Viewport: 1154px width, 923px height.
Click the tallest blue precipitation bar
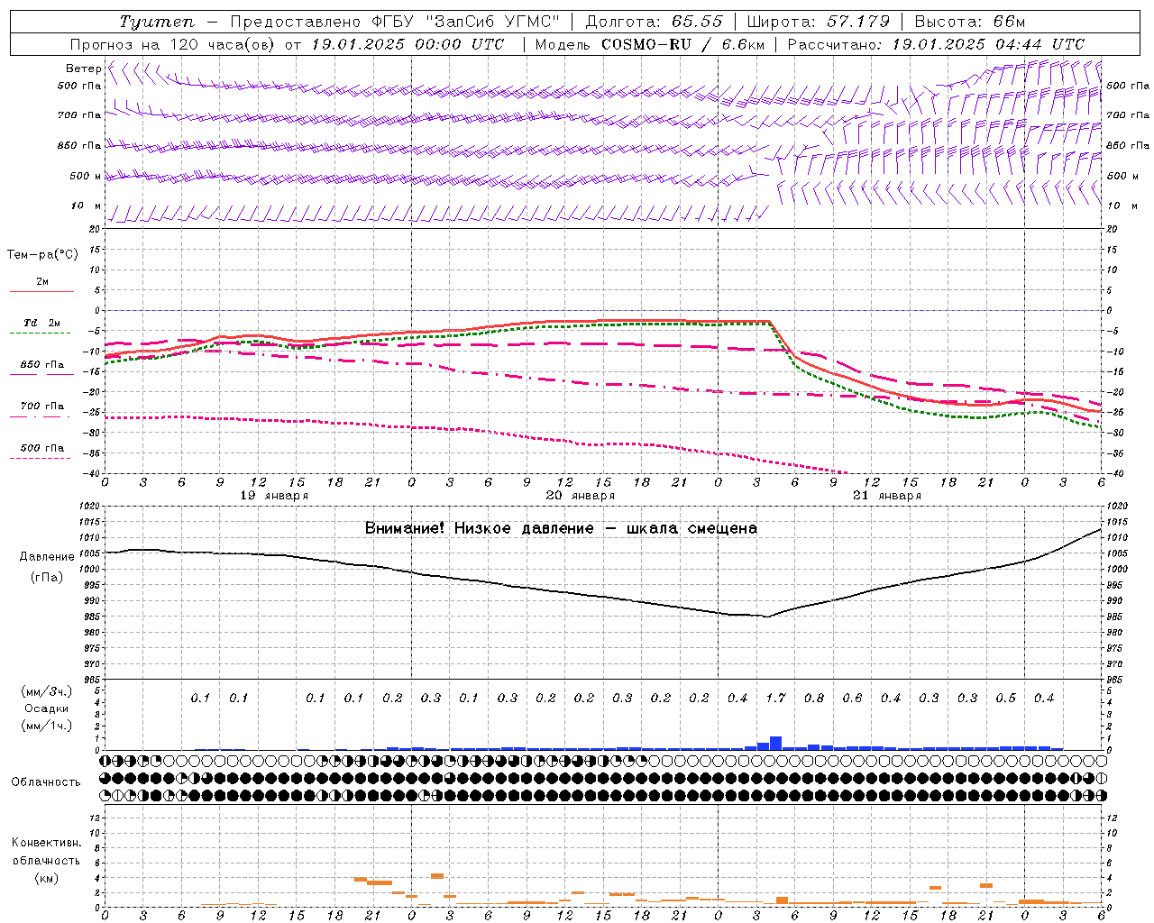pyautogui.click(x=775, y=744)
